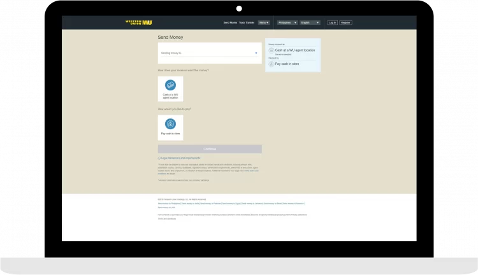478x275 pixels.
Task: Click the Register button
Action: pyautogui.click(x=345, y=23)
